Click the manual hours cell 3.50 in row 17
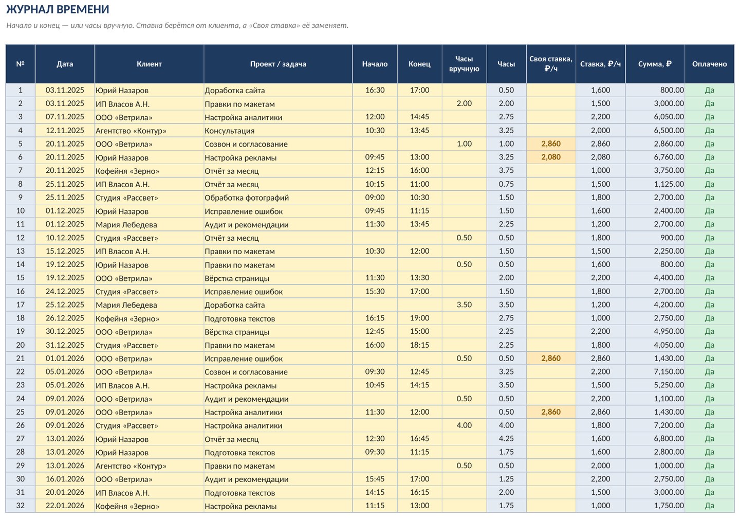 tap(464, 305)
